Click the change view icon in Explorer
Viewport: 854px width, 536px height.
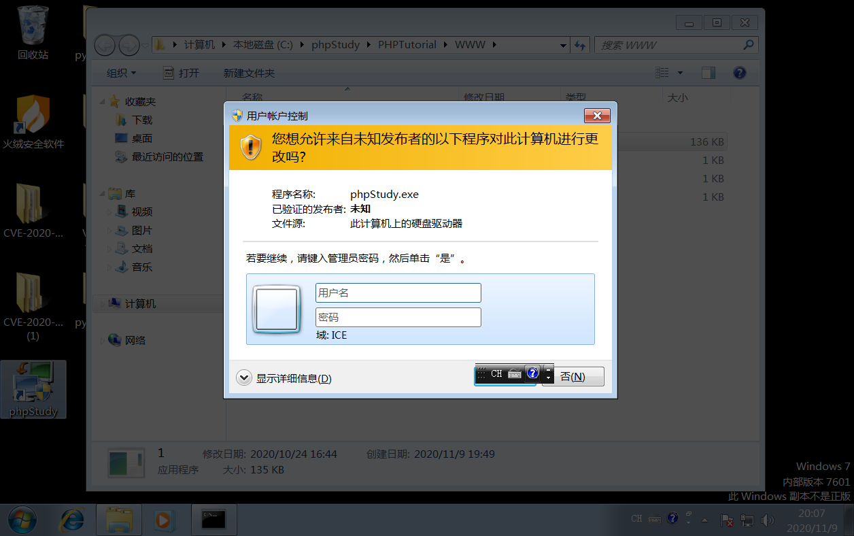(662, 73)
